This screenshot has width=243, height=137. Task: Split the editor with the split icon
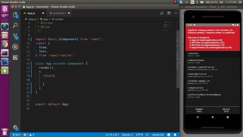pyautogui.click(x=169, y=13)
